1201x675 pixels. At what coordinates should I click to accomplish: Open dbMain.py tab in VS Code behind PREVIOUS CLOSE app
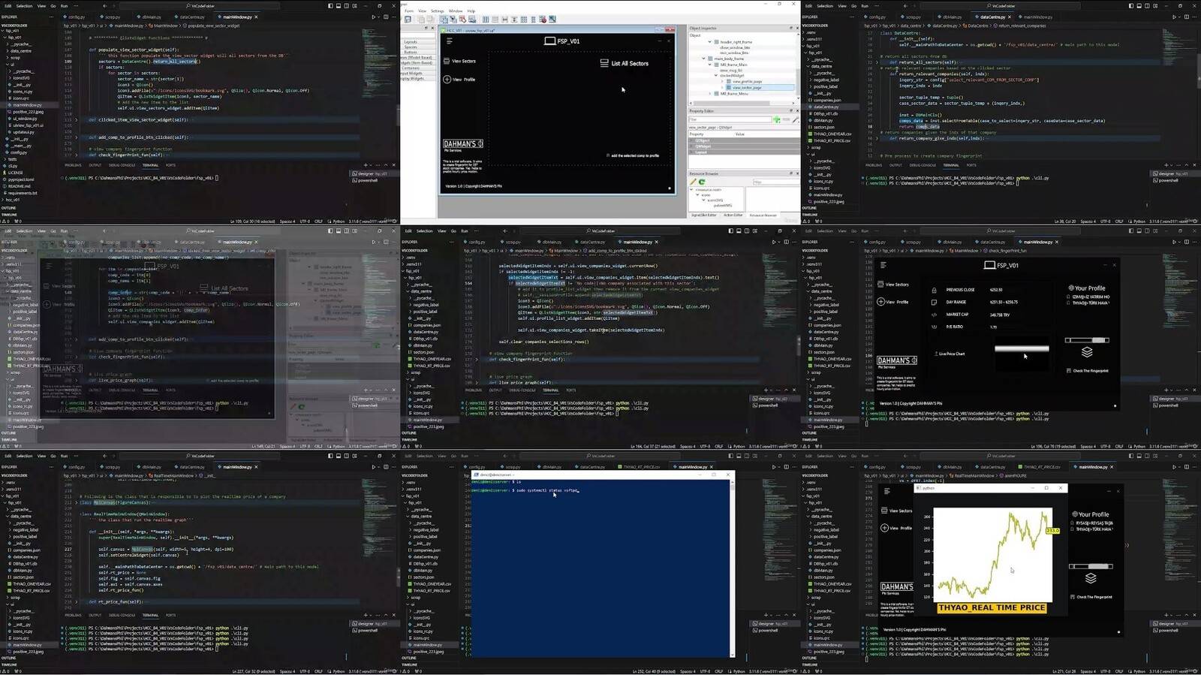coord(952,242)
